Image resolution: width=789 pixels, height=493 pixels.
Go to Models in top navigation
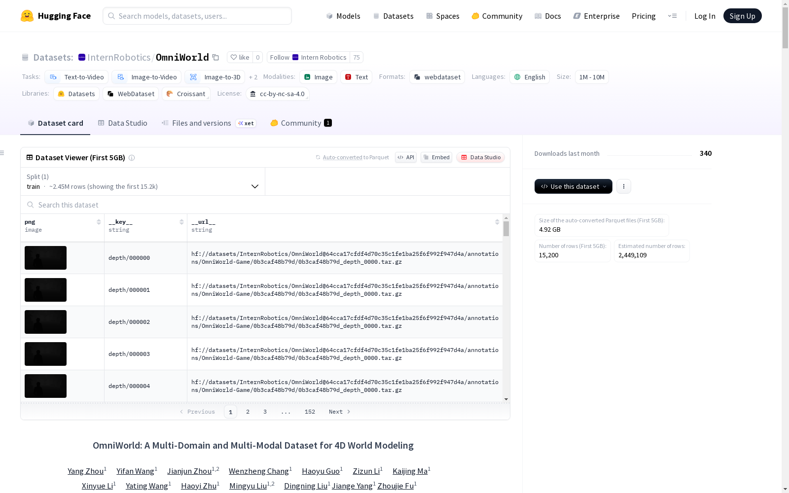pyautogui.click(x=343, y=16)
